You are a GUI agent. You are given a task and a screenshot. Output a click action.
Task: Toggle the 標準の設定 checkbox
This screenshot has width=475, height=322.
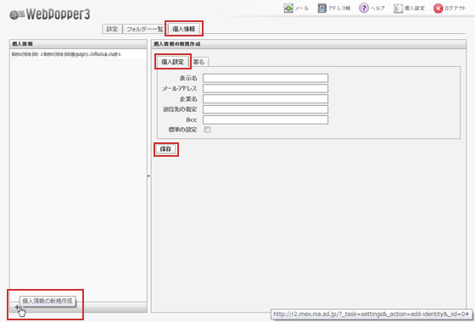point(207,130)
